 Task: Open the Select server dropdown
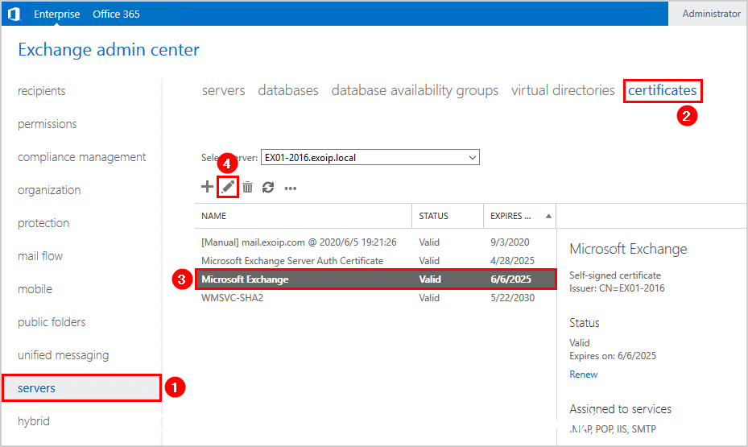tap(370, 157)
